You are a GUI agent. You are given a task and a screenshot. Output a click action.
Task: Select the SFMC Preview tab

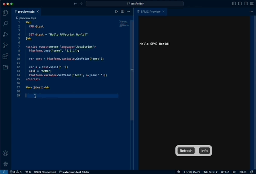pyautogui.click(x=150, y=12)
